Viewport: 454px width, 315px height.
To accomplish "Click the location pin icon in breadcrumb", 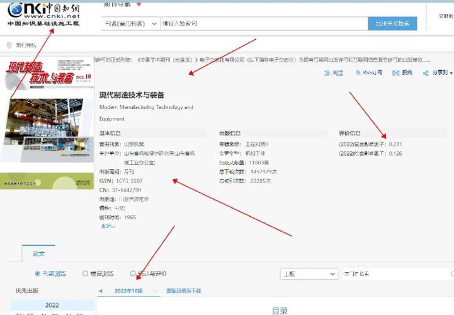I will coord(9,45).
